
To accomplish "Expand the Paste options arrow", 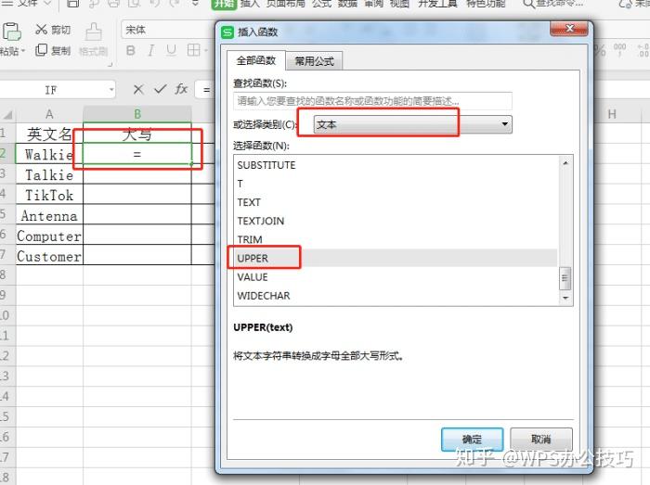I will click(23, 51).
